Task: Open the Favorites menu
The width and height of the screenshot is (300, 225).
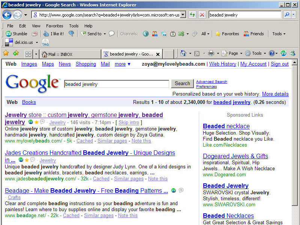Action: pos(54,26)
